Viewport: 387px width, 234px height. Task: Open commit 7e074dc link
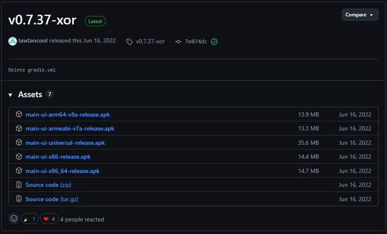point(196,42)
